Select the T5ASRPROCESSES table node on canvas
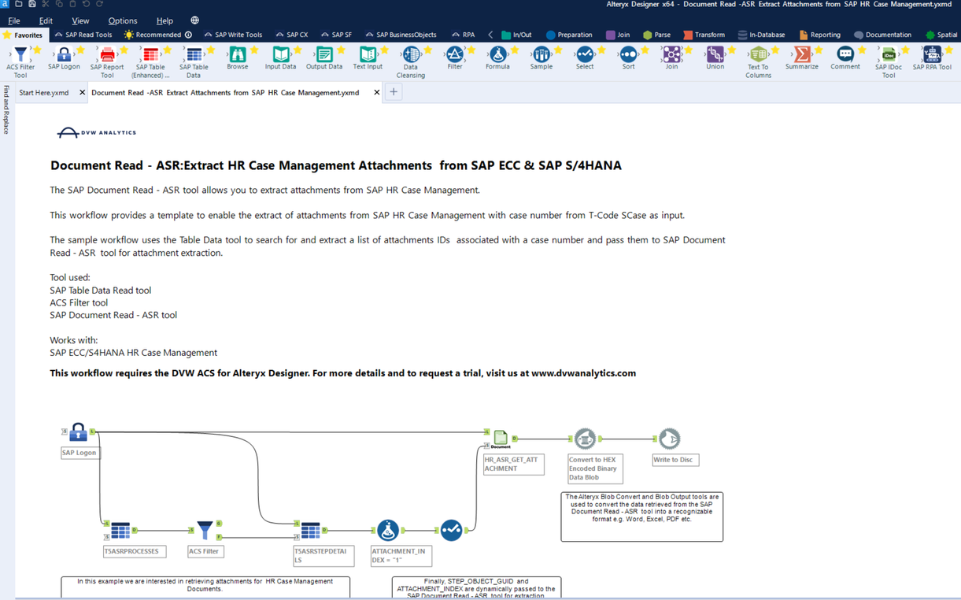 click(120, 531)
